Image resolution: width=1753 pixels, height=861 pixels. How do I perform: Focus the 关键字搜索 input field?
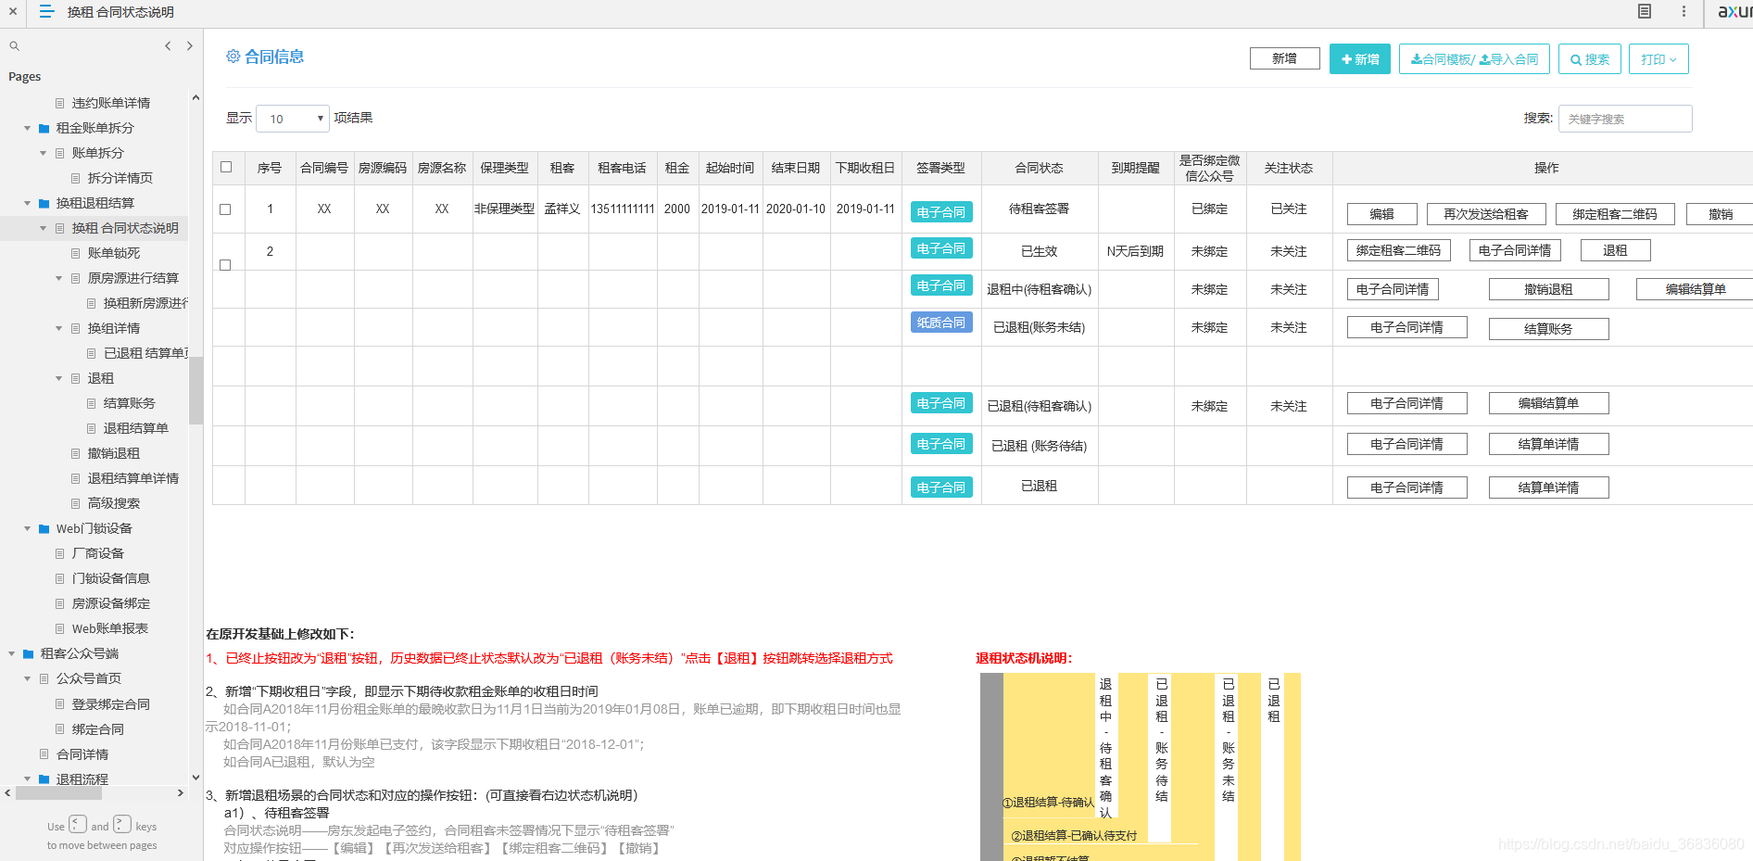(x=1625, y=119)
